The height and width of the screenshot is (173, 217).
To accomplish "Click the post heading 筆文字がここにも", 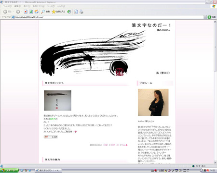I will pyautogui.click(x=54, y=83).
